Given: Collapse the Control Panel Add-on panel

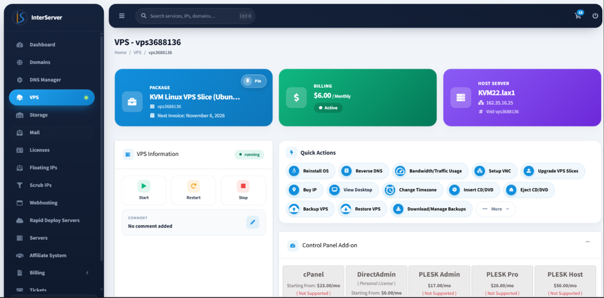Looking at the screenshot, I should 587,242.
